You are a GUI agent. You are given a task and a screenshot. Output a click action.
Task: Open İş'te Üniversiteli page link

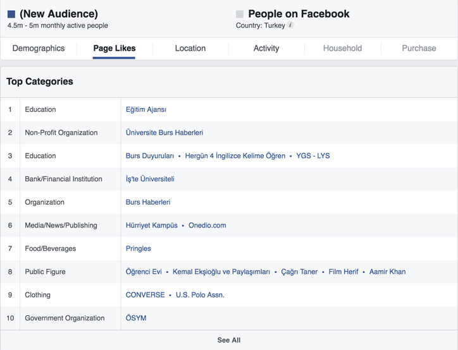150,179
